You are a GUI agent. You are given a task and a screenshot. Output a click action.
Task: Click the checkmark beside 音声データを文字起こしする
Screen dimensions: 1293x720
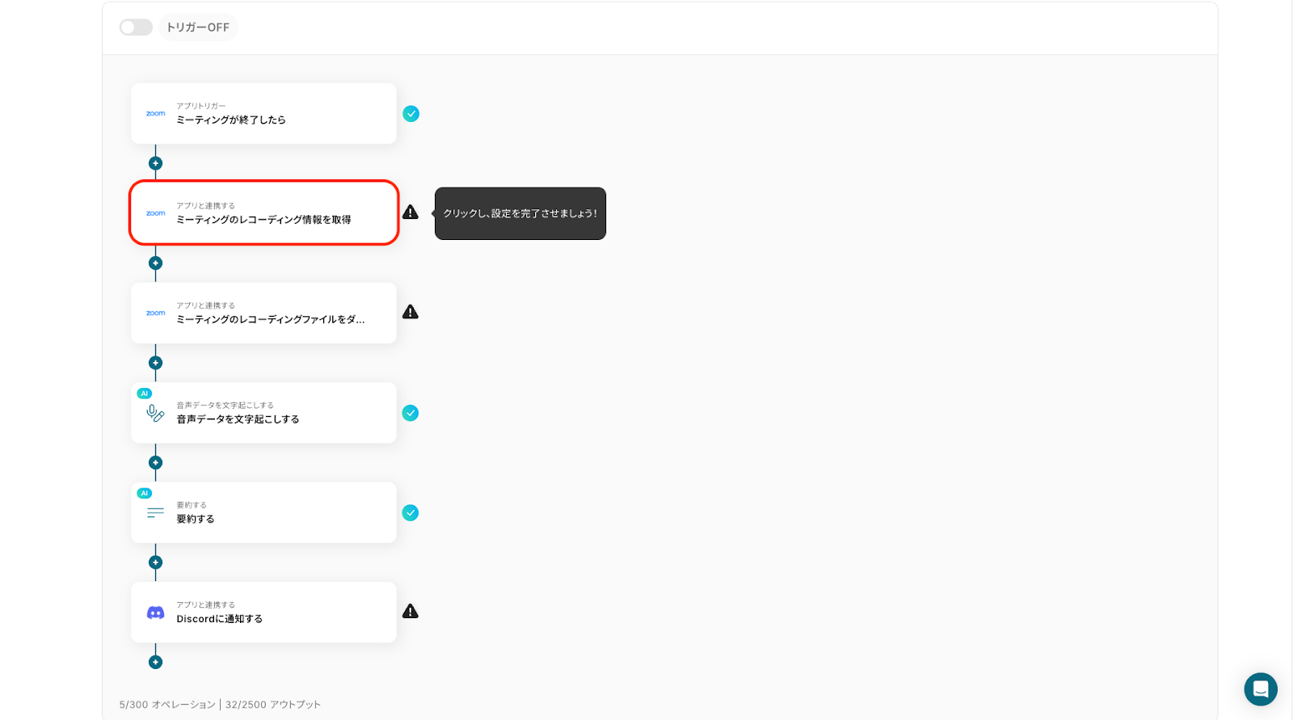pyautogui.click(x=411, y=413)
